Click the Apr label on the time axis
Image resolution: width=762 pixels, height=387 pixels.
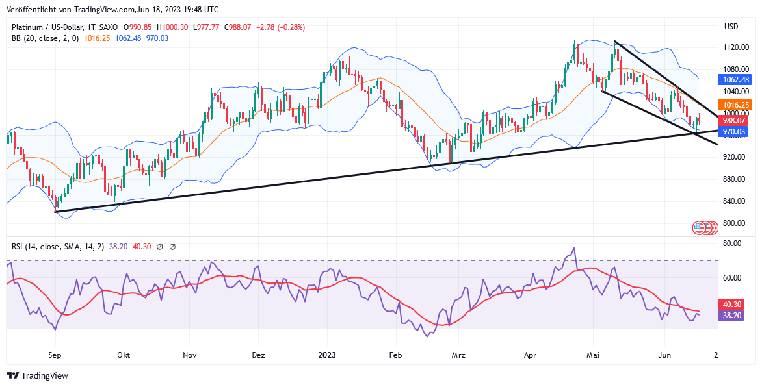[531, 355]
